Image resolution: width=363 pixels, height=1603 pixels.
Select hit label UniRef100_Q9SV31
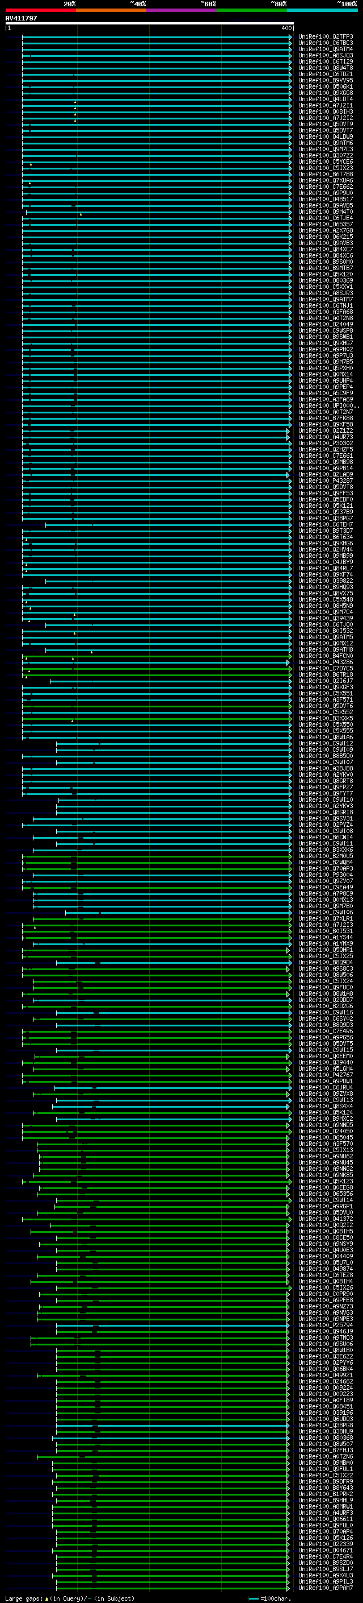point(326,818)
